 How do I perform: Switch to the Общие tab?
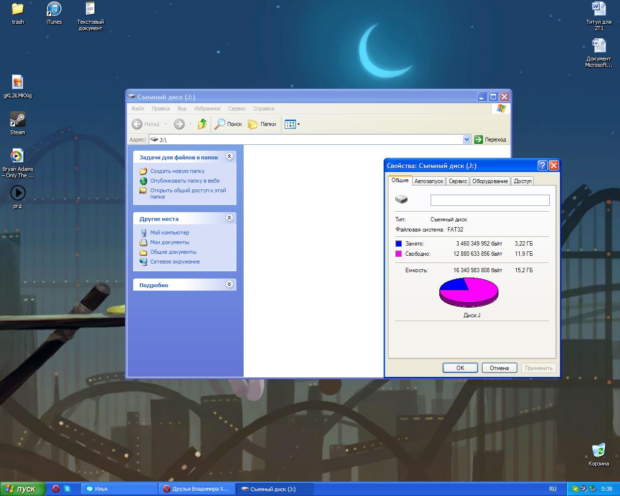pos(400,180)
